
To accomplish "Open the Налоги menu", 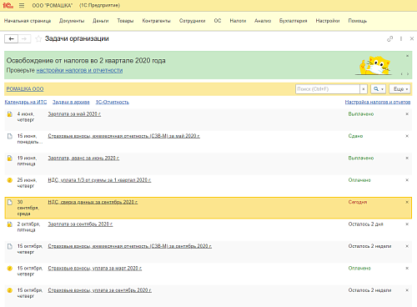I will point(238,21).
